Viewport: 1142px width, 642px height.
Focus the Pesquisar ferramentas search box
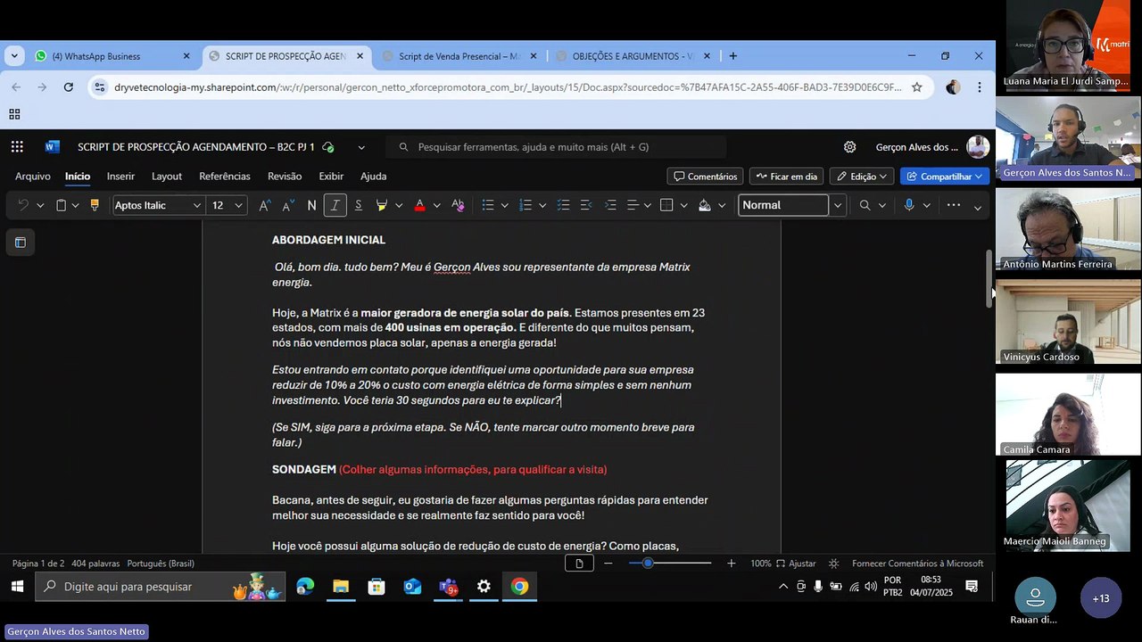pyautogui.click(x=556, y=147)
